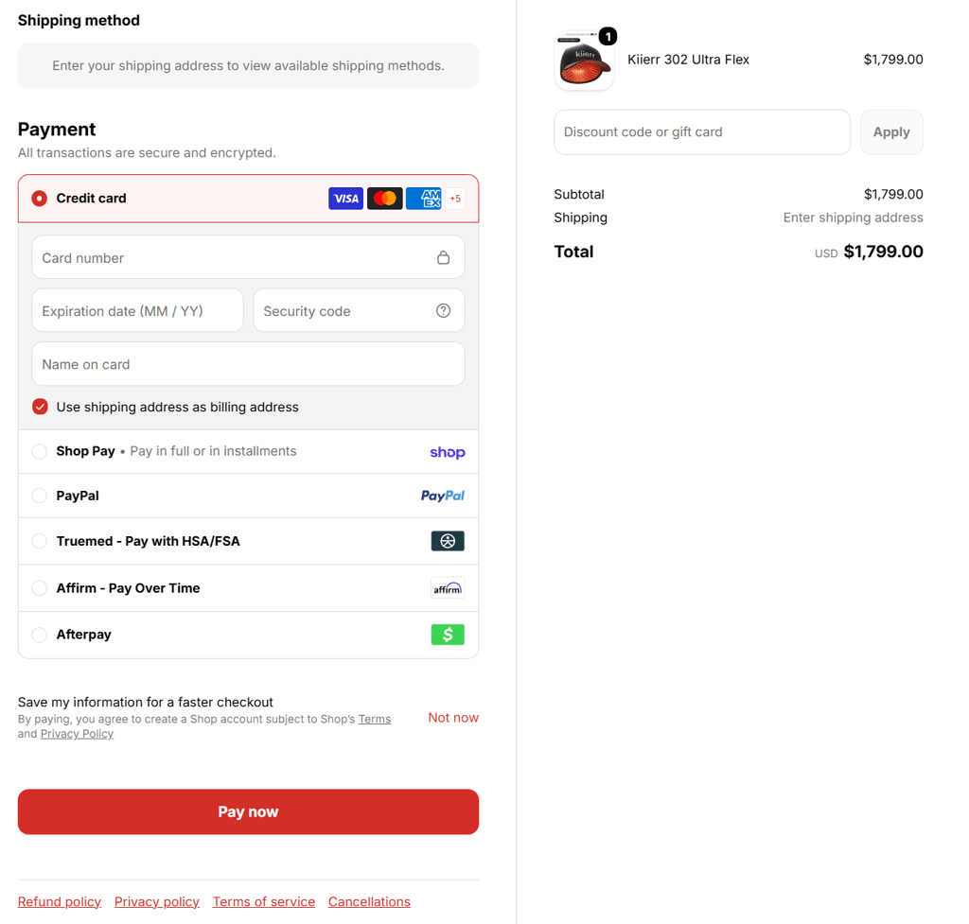The width and height of the screenshot is (969, 924).
Task: Open Shop's Terms link
Action: [375, 719]
